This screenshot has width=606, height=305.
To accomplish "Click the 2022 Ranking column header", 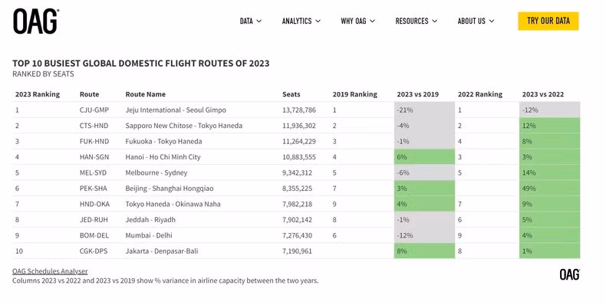I will [480, 94].
